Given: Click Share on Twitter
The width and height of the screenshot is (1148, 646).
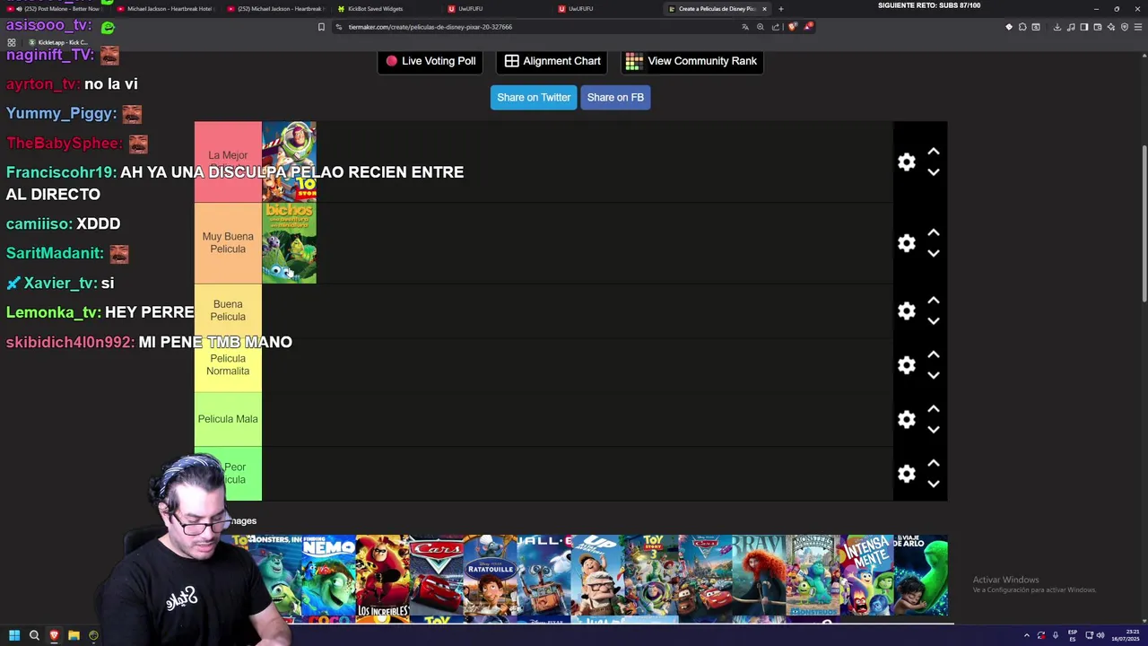Looking at the screenshot, I should 534,97.
